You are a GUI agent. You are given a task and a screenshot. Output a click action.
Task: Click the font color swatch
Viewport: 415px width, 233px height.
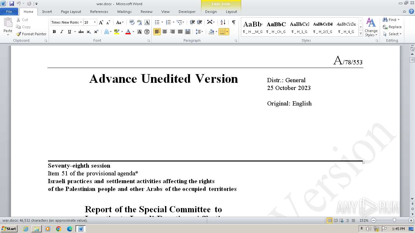tap(128, 32)
